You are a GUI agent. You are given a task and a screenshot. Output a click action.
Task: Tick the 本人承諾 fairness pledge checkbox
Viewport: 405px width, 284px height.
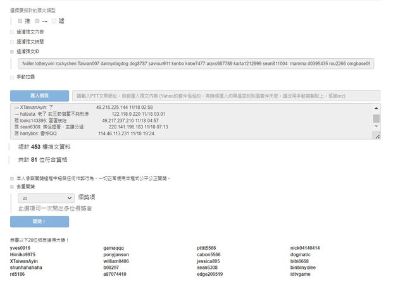pyautogui.click(x=12, y=178)
